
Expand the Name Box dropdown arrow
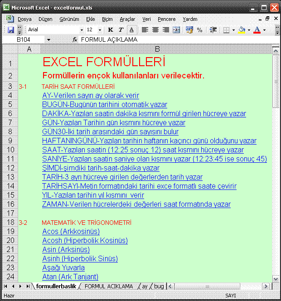48,40
